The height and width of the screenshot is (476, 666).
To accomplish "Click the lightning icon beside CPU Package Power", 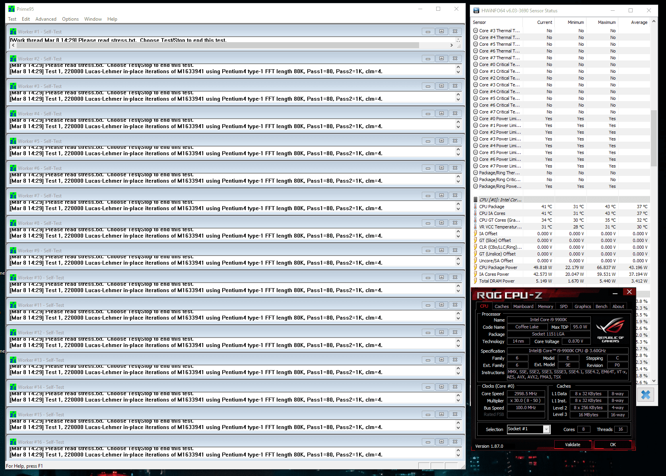I will pos(475,267).
